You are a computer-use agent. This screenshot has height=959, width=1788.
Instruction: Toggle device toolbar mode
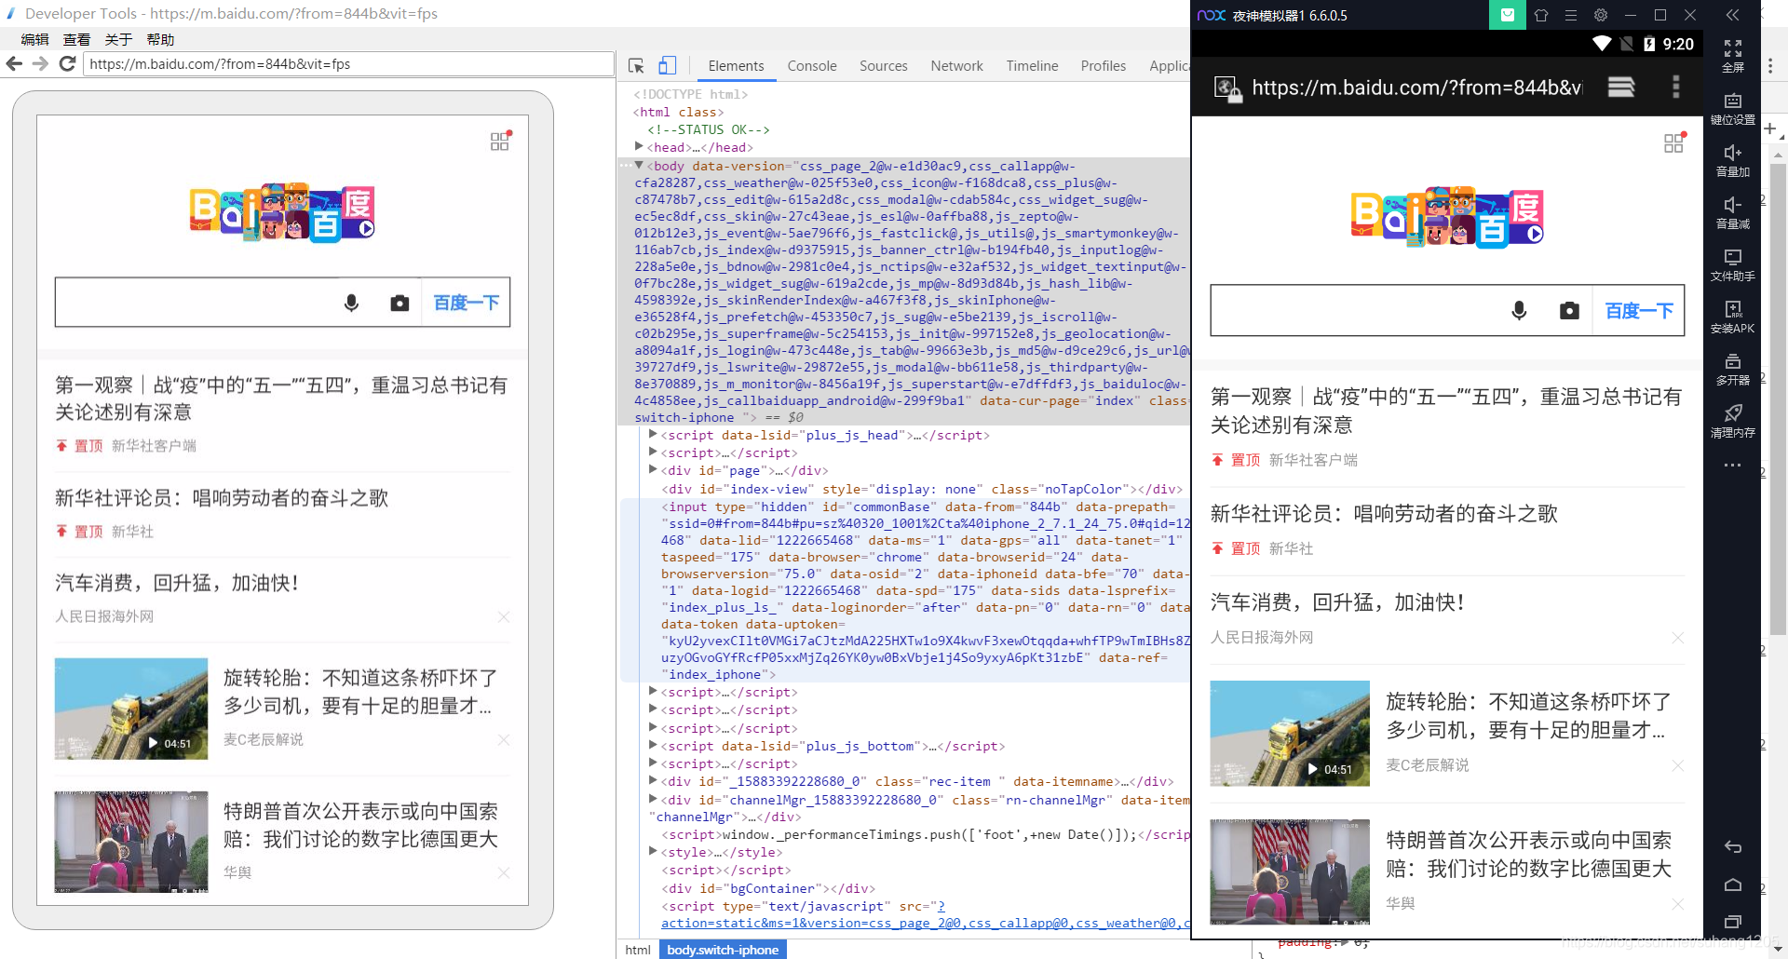pos(667,65)
